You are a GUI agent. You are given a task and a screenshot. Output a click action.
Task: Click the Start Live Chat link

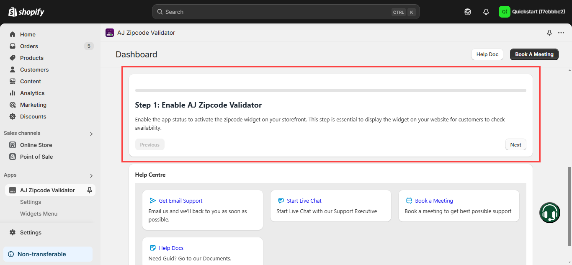[304, 201]
